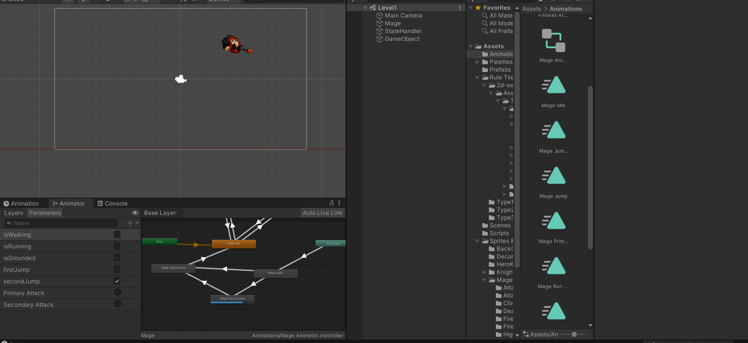Adjust the Project icon size slider
Viewport: 748px width, 343px height.
click(574, 334)
